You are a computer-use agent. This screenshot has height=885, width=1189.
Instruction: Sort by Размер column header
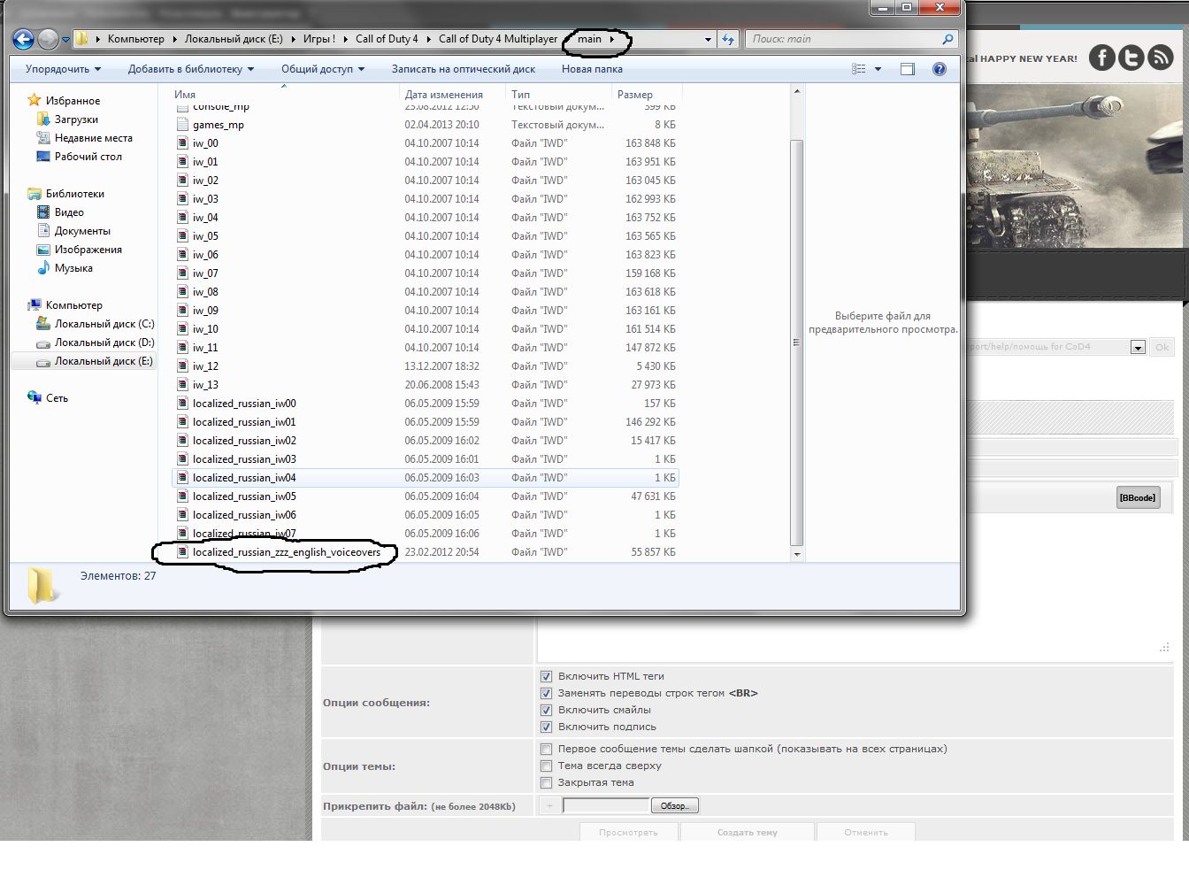pos(647,95)
